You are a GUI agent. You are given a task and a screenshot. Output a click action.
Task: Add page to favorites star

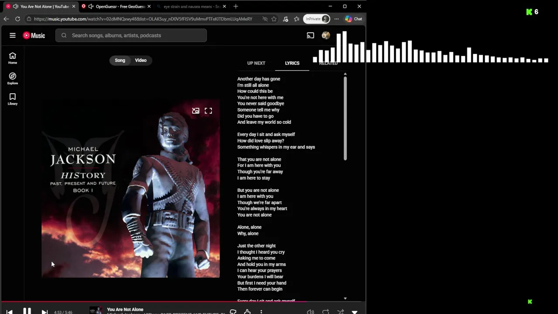(x=274, y=19)
